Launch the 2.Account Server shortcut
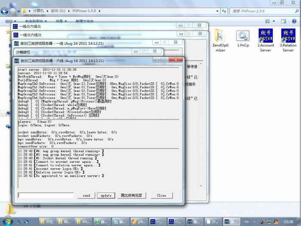 pos(266,40)
